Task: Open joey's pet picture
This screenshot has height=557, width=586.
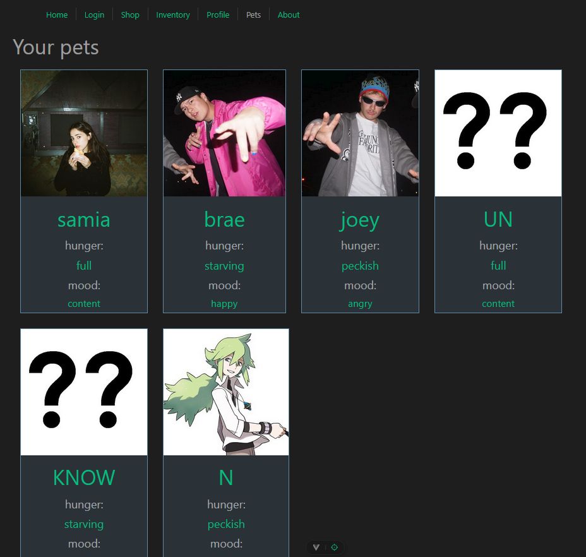Action: 361,133
